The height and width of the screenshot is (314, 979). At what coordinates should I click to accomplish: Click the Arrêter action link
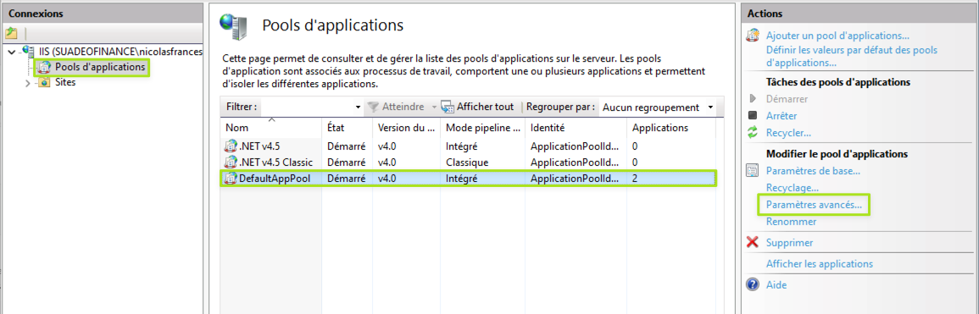[x=781, y=115]
